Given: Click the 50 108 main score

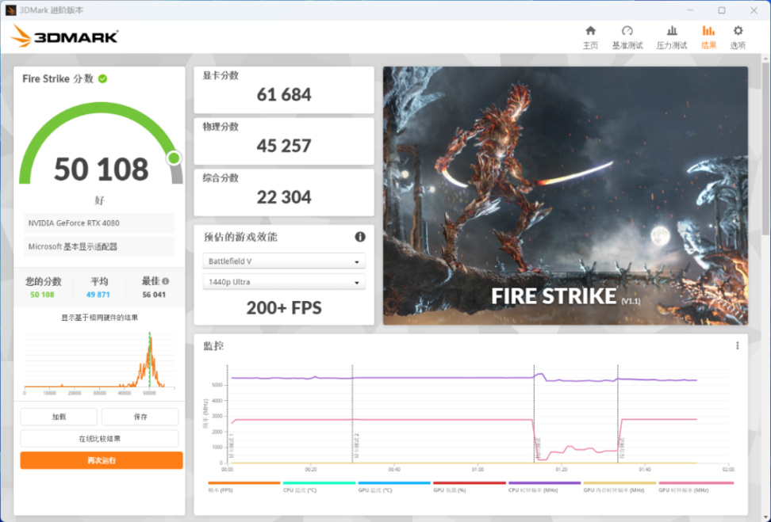Looking at the screenshot, I should pyautogui.click(x=101, y=169).
